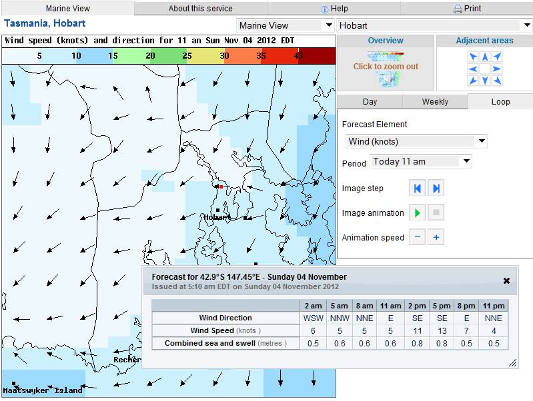Screen dimensions: 533x401
Task: Expand the Period dropdown showing Today 11 am
Action: 421,161
